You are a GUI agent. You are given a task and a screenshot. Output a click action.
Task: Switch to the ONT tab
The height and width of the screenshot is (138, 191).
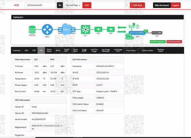coord(26,51)
